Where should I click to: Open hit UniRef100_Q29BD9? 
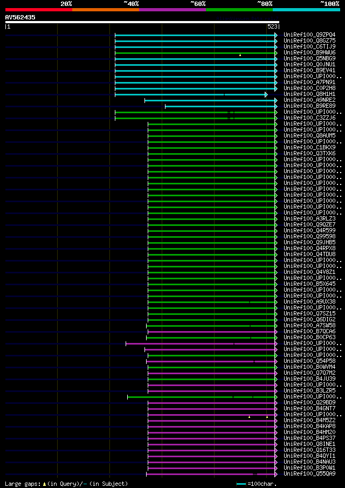[309, 403]
